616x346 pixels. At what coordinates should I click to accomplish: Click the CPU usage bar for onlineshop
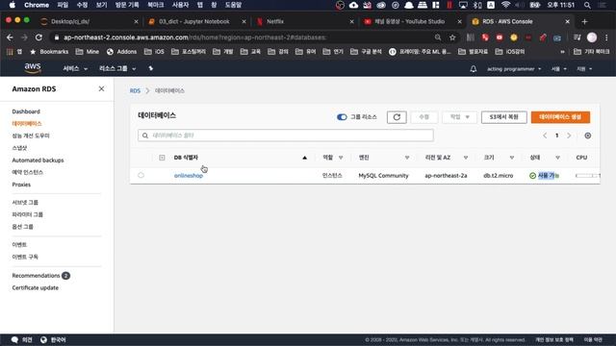(587, 175)
